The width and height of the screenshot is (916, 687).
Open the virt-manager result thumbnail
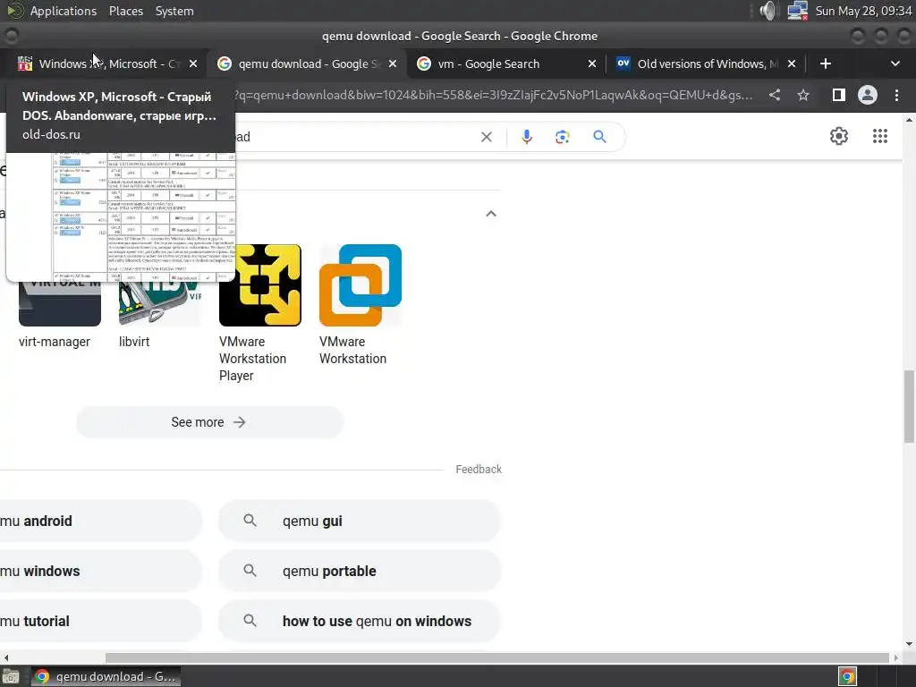click(60, 303)
